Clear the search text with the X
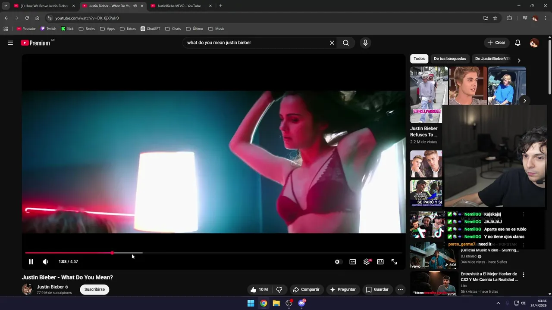 point(332,43)
